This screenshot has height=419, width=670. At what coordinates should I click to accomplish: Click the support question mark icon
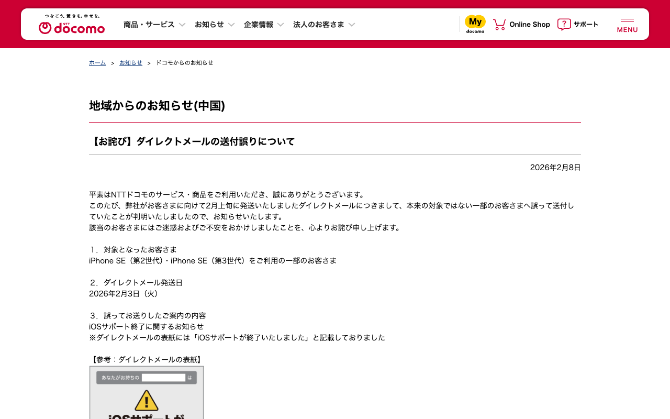[x=564, y=24]
